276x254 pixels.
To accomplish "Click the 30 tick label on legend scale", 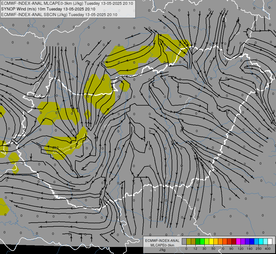I will point(204,249).
